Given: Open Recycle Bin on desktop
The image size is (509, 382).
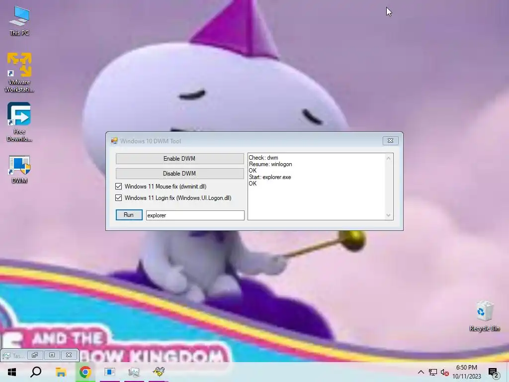Looking at the screenshot, I should tap(484, 316).
